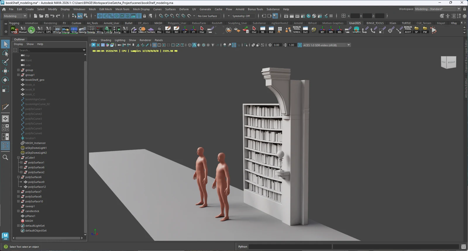Select the Lasso tool in the toolbox

[x=5, y=53]
